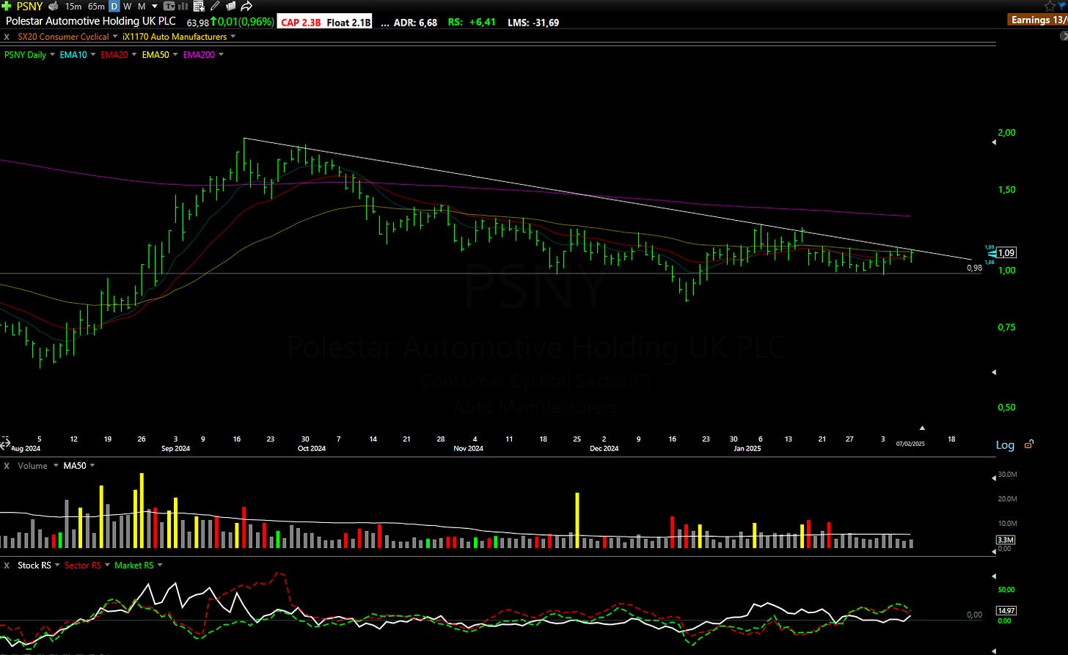The image size is (1068, 655).
Task: Click the green plus icon beside PSNY
Action: point(7,6)
